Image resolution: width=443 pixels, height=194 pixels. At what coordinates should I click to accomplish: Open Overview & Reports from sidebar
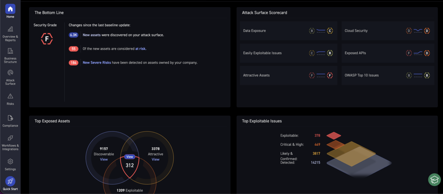pyautogui.click(x=10, y=29)
